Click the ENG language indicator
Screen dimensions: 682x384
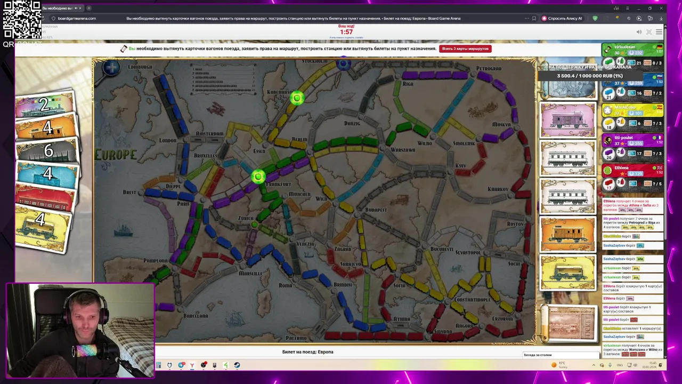[x=619, y=365]
